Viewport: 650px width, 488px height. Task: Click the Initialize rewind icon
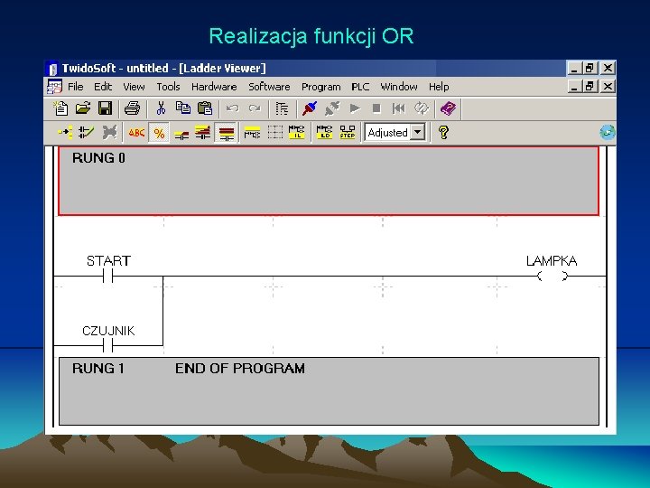coord(399,108)
